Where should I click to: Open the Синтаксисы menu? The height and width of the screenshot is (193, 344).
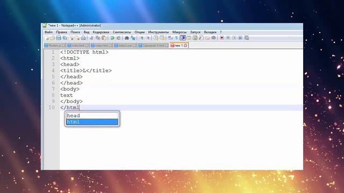122,32
